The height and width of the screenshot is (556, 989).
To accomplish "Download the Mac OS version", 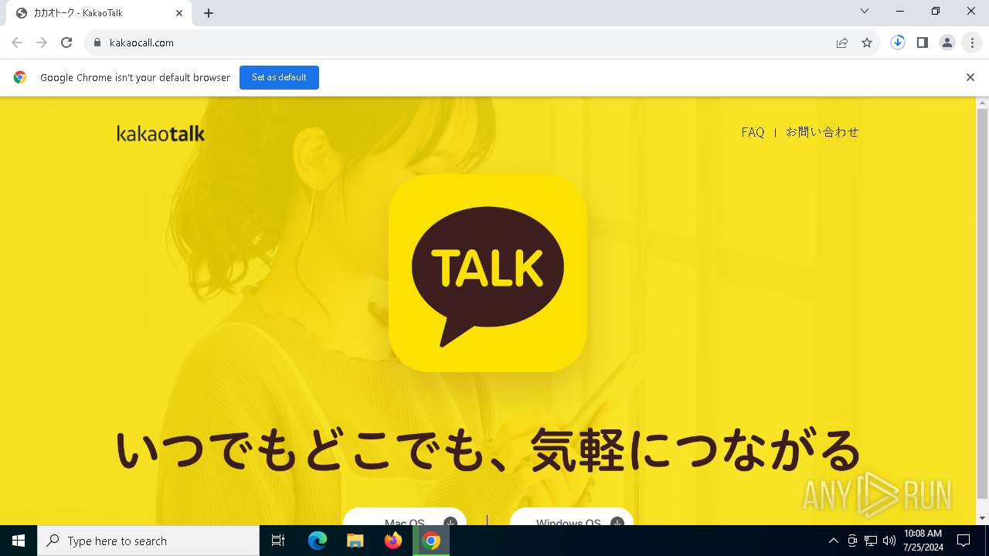I will 405,517.
